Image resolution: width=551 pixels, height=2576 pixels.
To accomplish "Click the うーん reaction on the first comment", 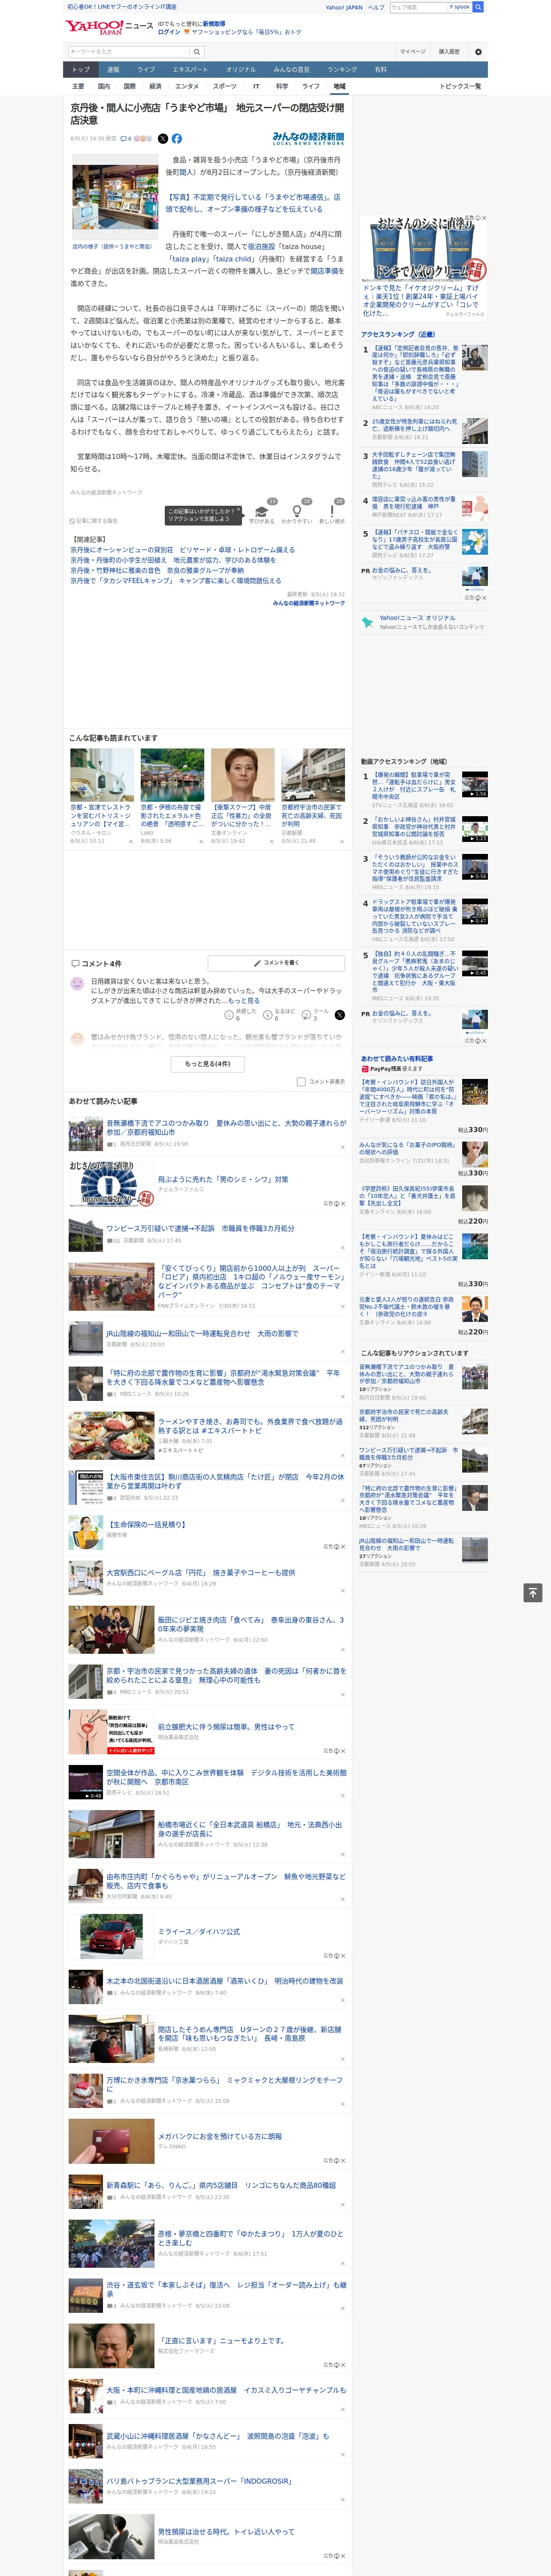I will pyautogui.click(x=316, y=1014).
